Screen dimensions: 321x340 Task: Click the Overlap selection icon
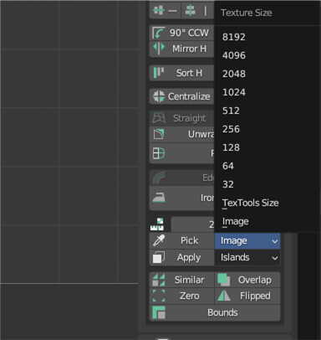pyautogui.click(x=223, y=280)
